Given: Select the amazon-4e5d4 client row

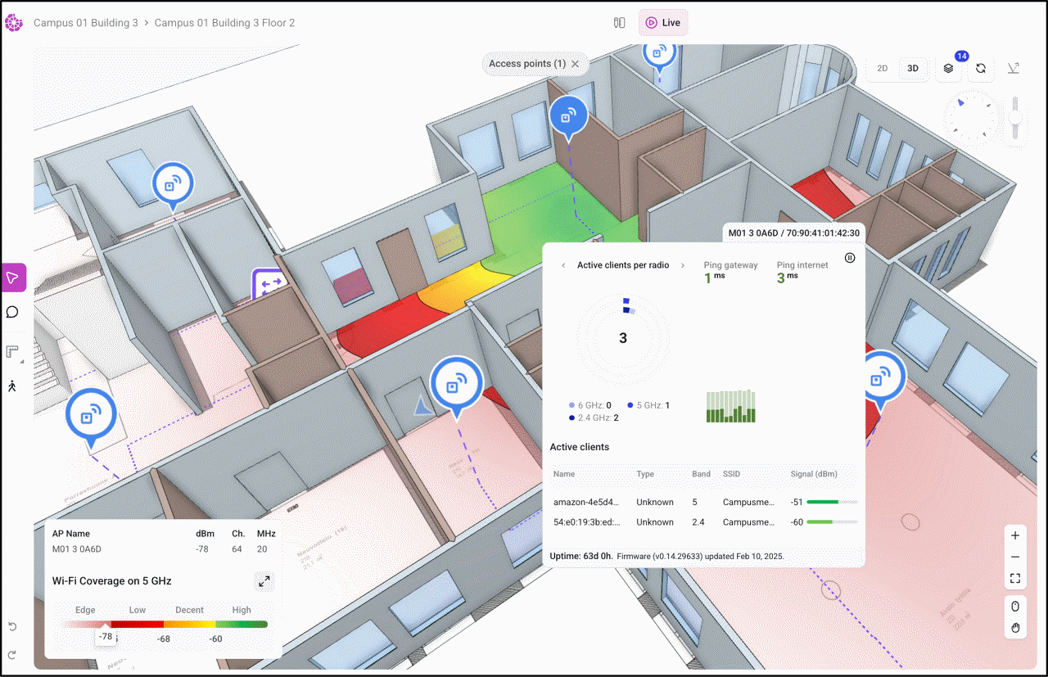Looking at the screenshot, I should (587, 502).
